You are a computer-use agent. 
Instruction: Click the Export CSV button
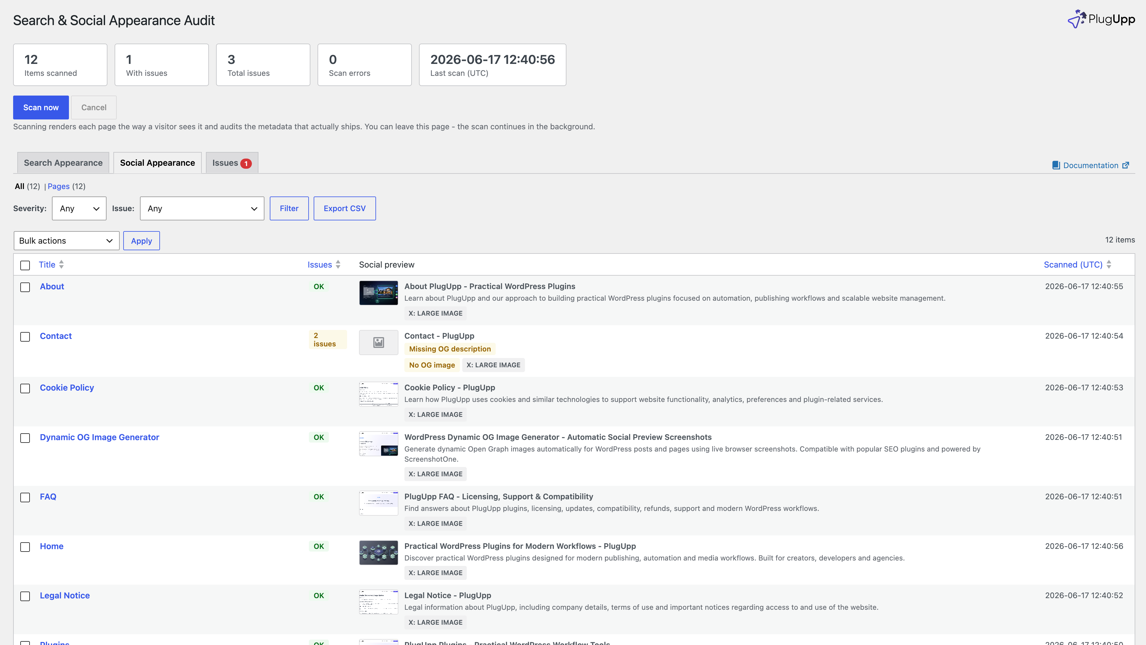[x=345, y=208]
